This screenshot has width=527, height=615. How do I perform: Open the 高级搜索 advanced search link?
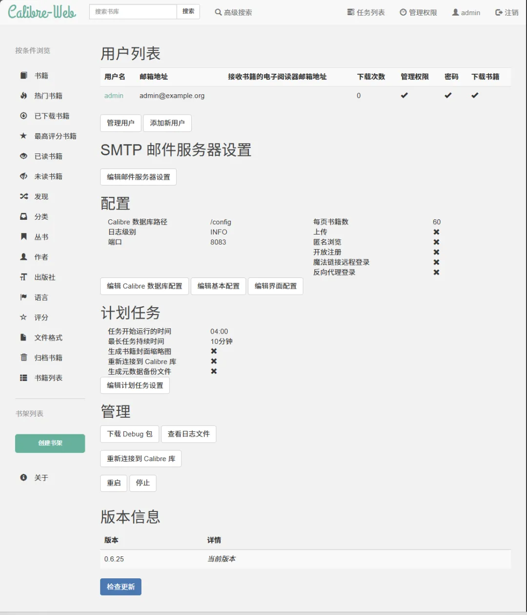click(x=234, y=12)
